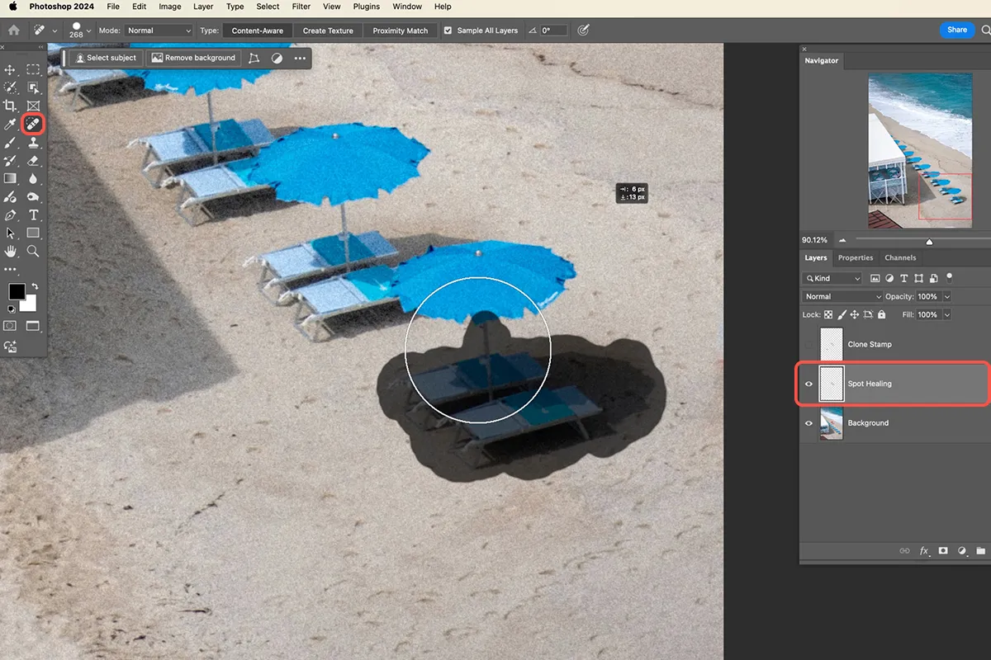Pick the Eyedropper tool

(x=12, y=124)
